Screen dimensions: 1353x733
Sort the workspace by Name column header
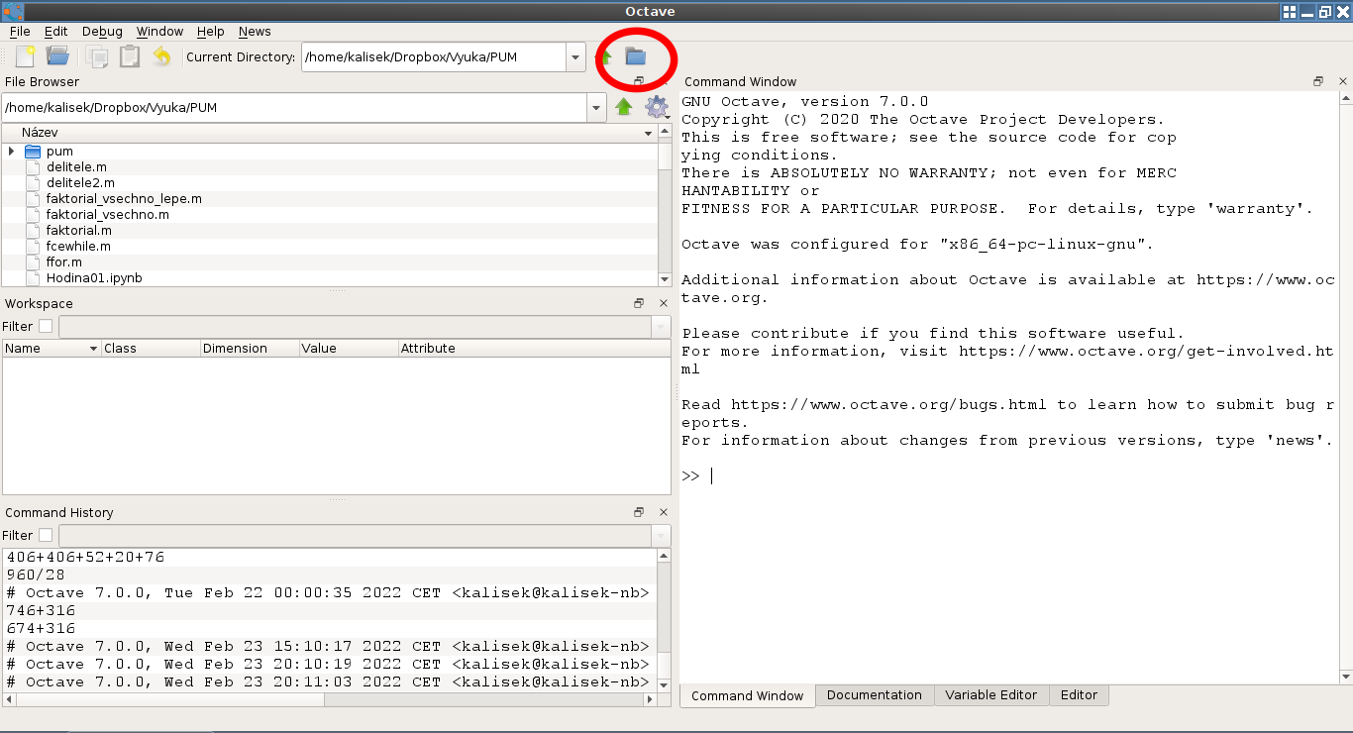pos(50,349)
